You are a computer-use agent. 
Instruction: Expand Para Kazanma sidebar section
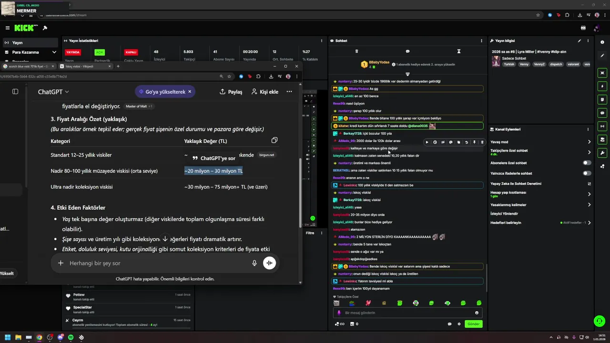pyautogui.click(x=54, y=52)
